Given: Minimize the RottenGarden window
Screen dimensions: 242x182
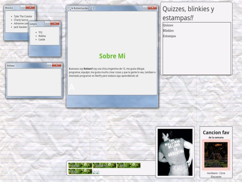Looking at the screenshot, I should click(x=145, y=8).
